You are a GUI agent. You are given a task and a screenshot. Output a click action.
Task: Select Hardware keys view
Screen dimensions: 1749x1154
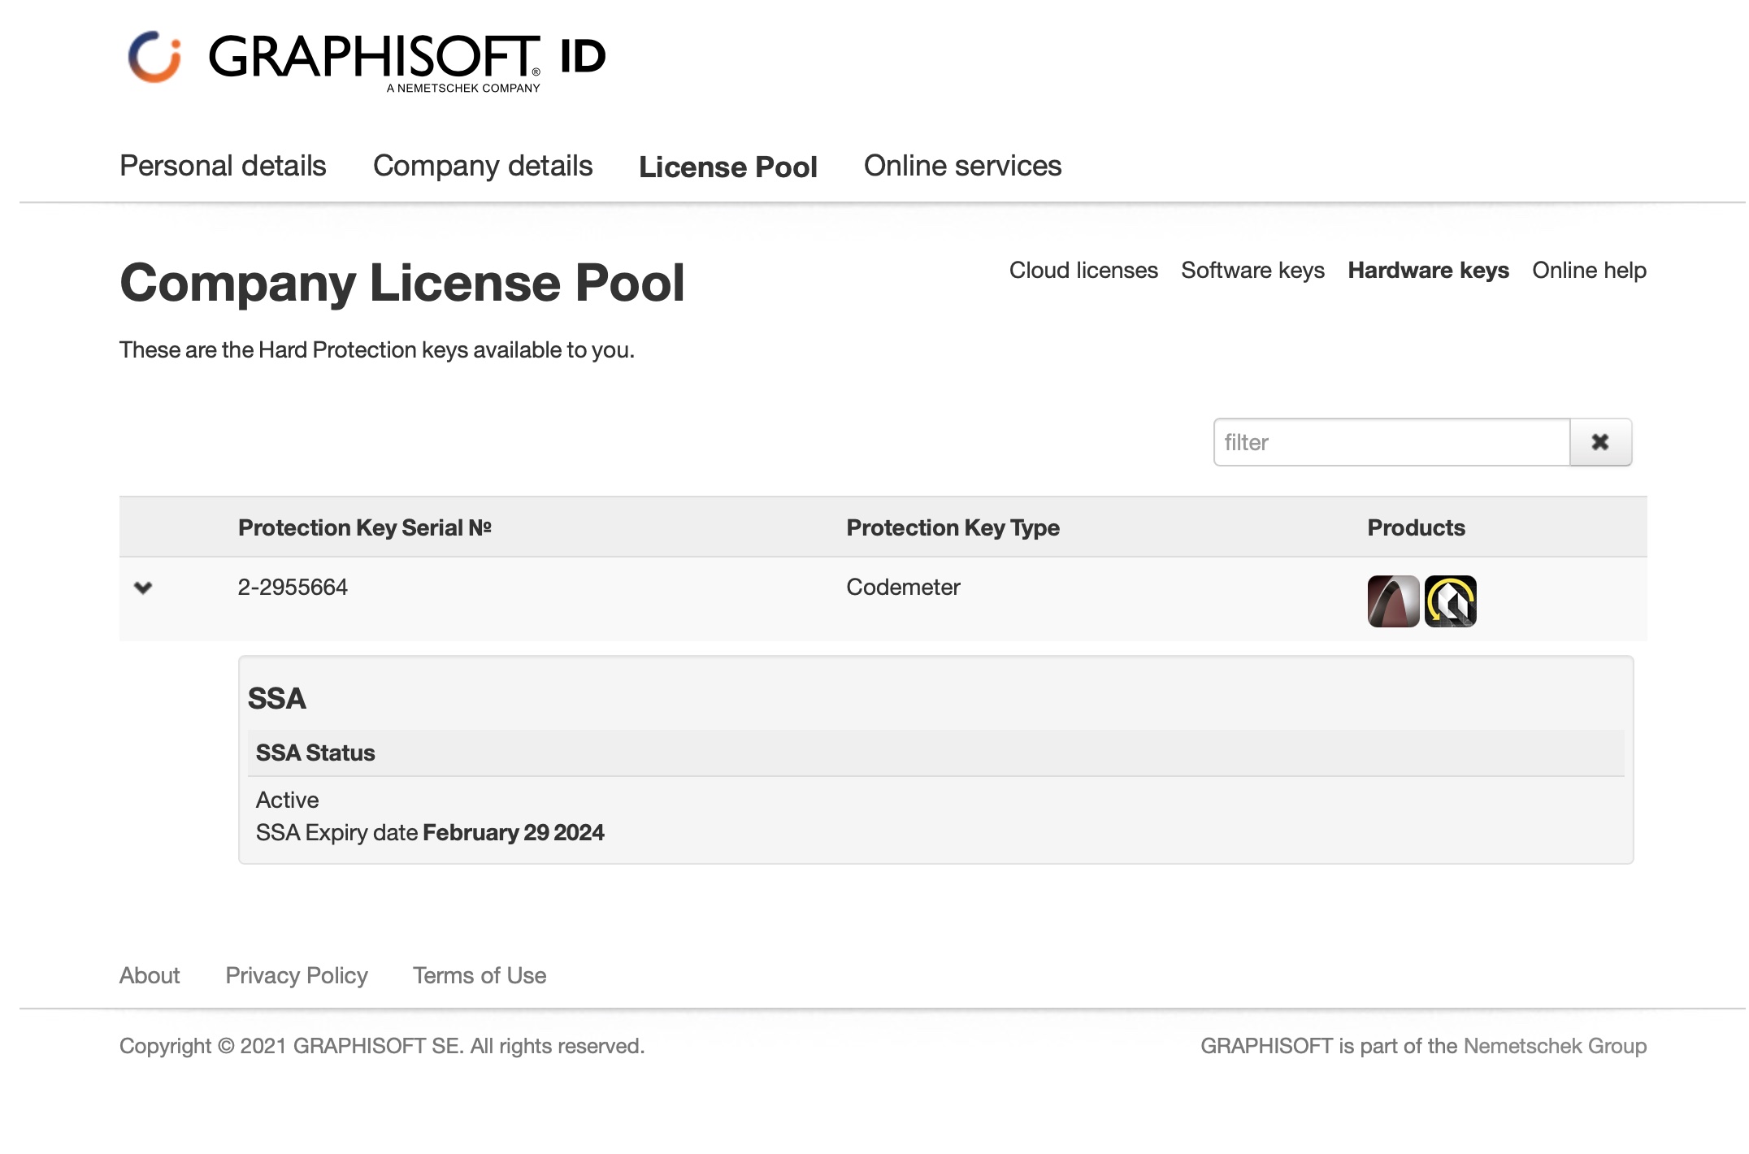pyautogui.click(x=1428, y=270)
